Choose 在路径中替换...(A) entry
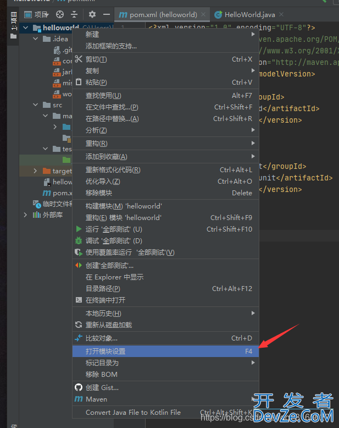 click(x=166, y=118)
